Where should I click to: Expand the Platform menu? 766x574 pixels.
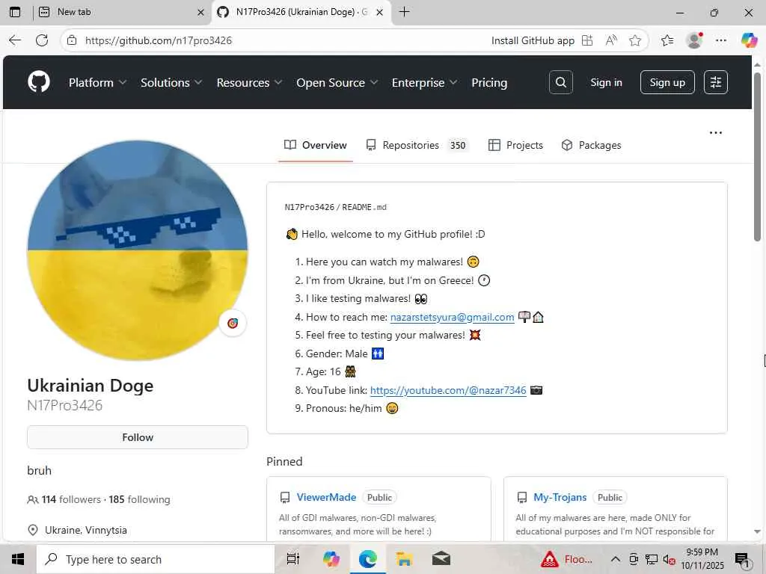click(x=97, y=82)
